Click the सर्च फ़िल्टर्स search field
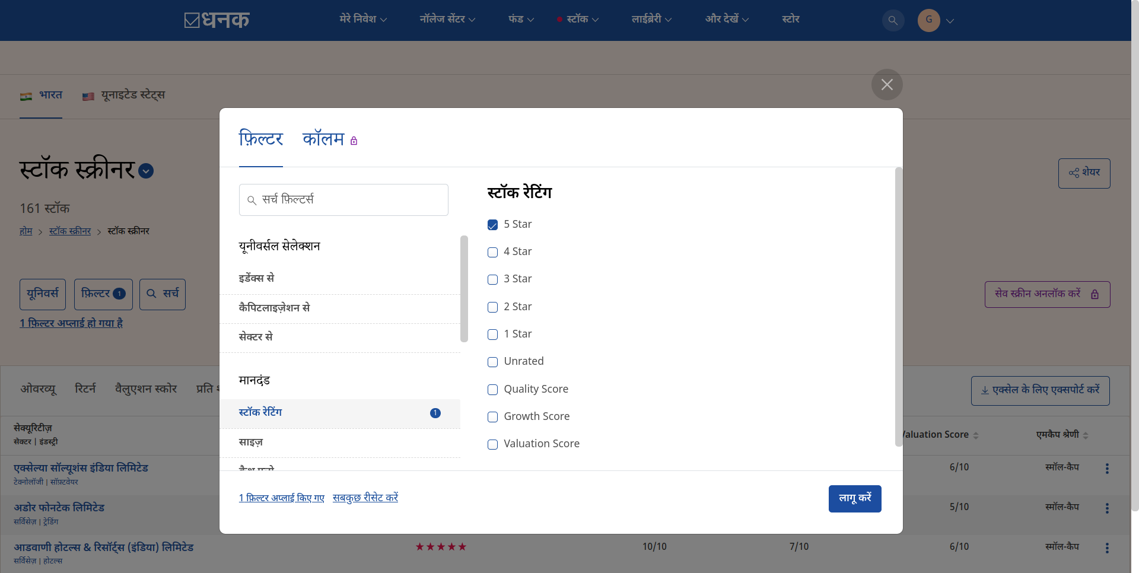Screen dimensions: 1139x573 344,200
